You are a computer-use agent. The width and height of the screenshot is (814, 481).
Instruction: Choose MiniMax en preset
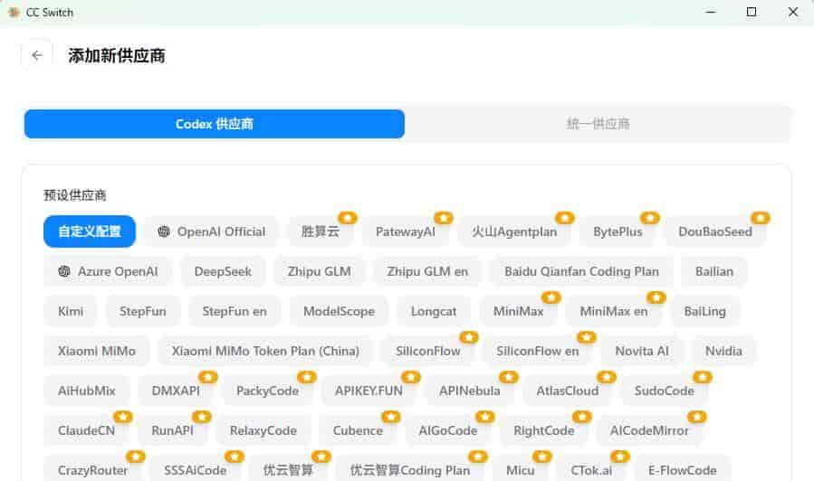614,311
